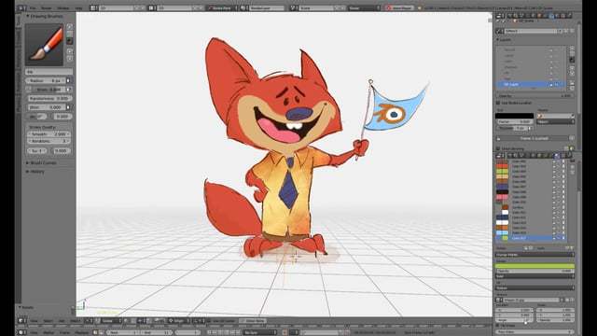Toggle pressure sensitivity for Jitter
This screenshot has height=336, width=597.
click(69, 107)
